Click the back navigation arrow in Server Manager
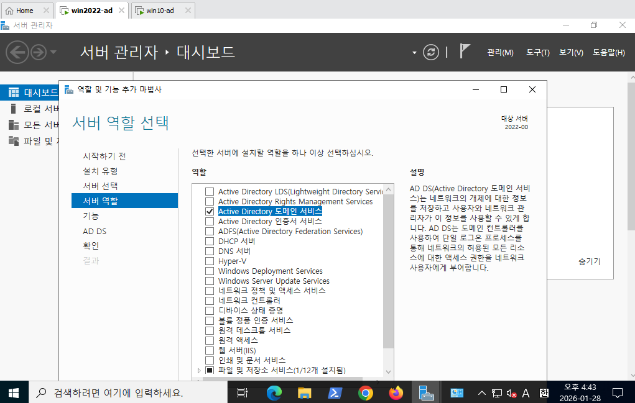 (x=17, y=52)
